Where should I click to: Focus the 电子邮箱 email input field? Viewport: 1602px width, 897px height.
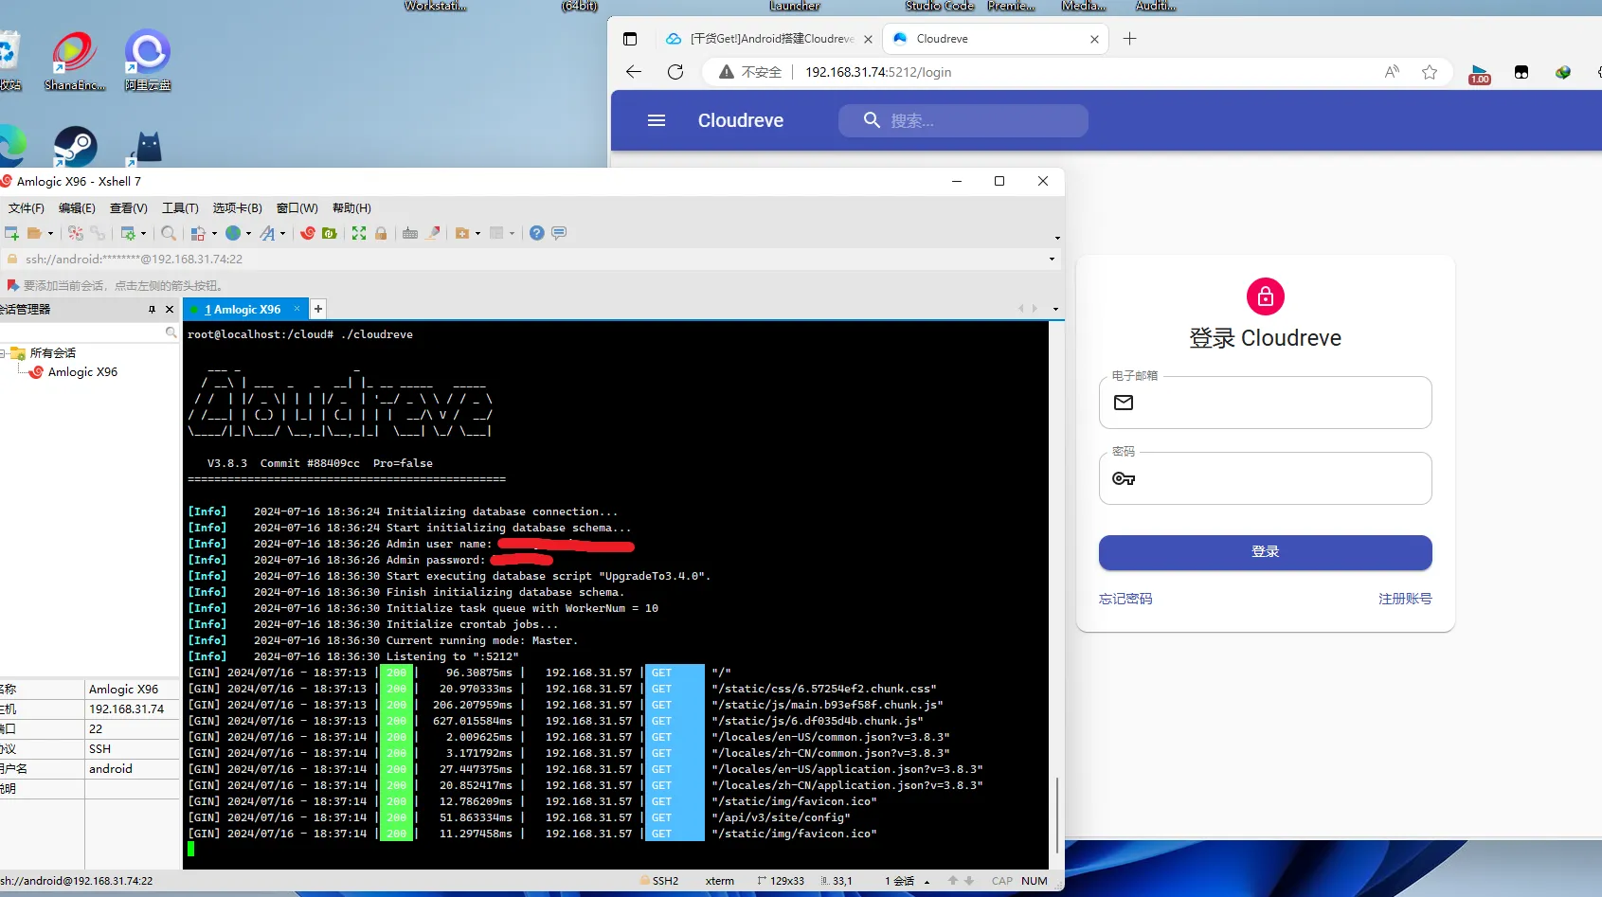pos(1279,404)
